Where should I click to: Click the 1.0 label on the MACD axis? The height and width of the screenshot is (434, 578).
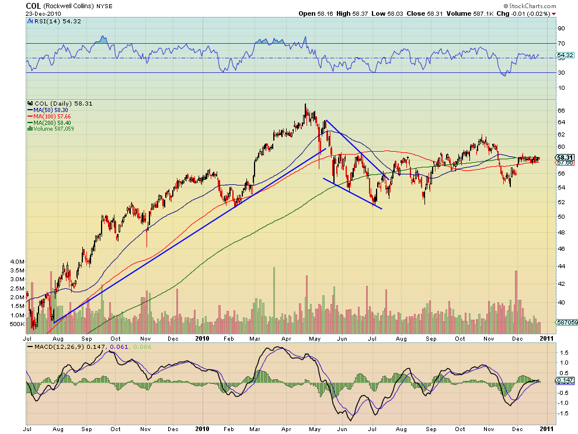(x=565, y=362)
